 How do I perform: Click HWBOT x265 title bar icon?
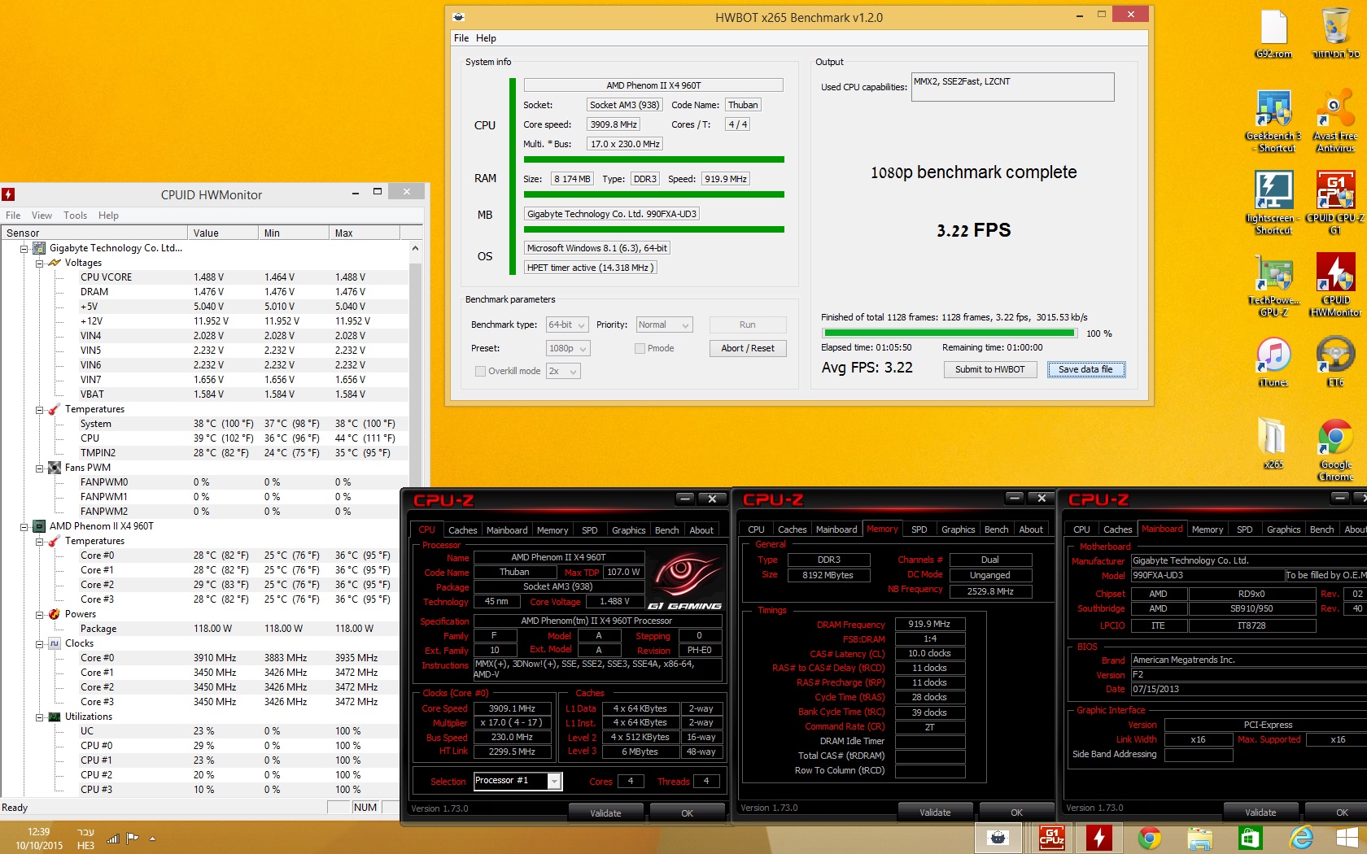click(459, 17)
